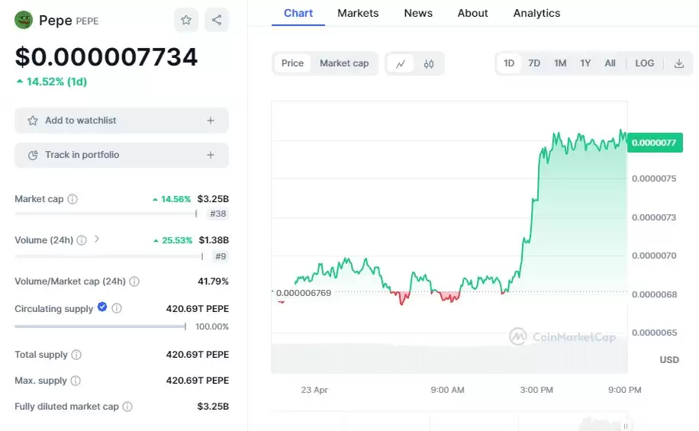The height and width of the screenshot is (431, 699).
Task: Switch to line chart view icon
Action: click(x=401, y=63)
